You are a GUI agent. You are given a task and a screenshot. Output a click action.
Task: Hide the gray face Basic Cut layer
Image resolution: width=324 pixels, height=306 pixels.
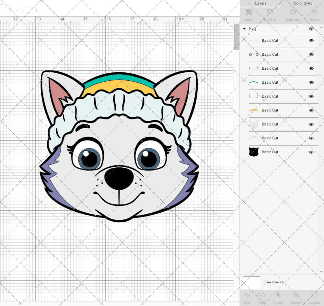pyautogui.click(x=311, y=124)
